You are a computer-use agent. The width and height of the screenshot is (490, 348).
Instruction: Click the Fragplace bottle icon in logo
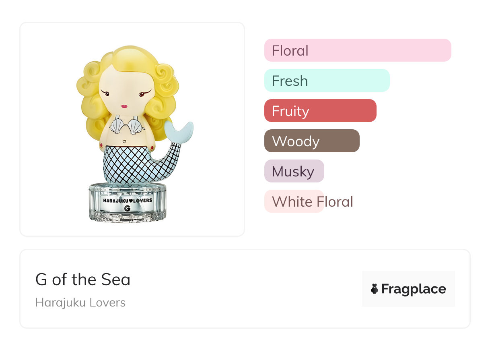(x=375, y=289)
